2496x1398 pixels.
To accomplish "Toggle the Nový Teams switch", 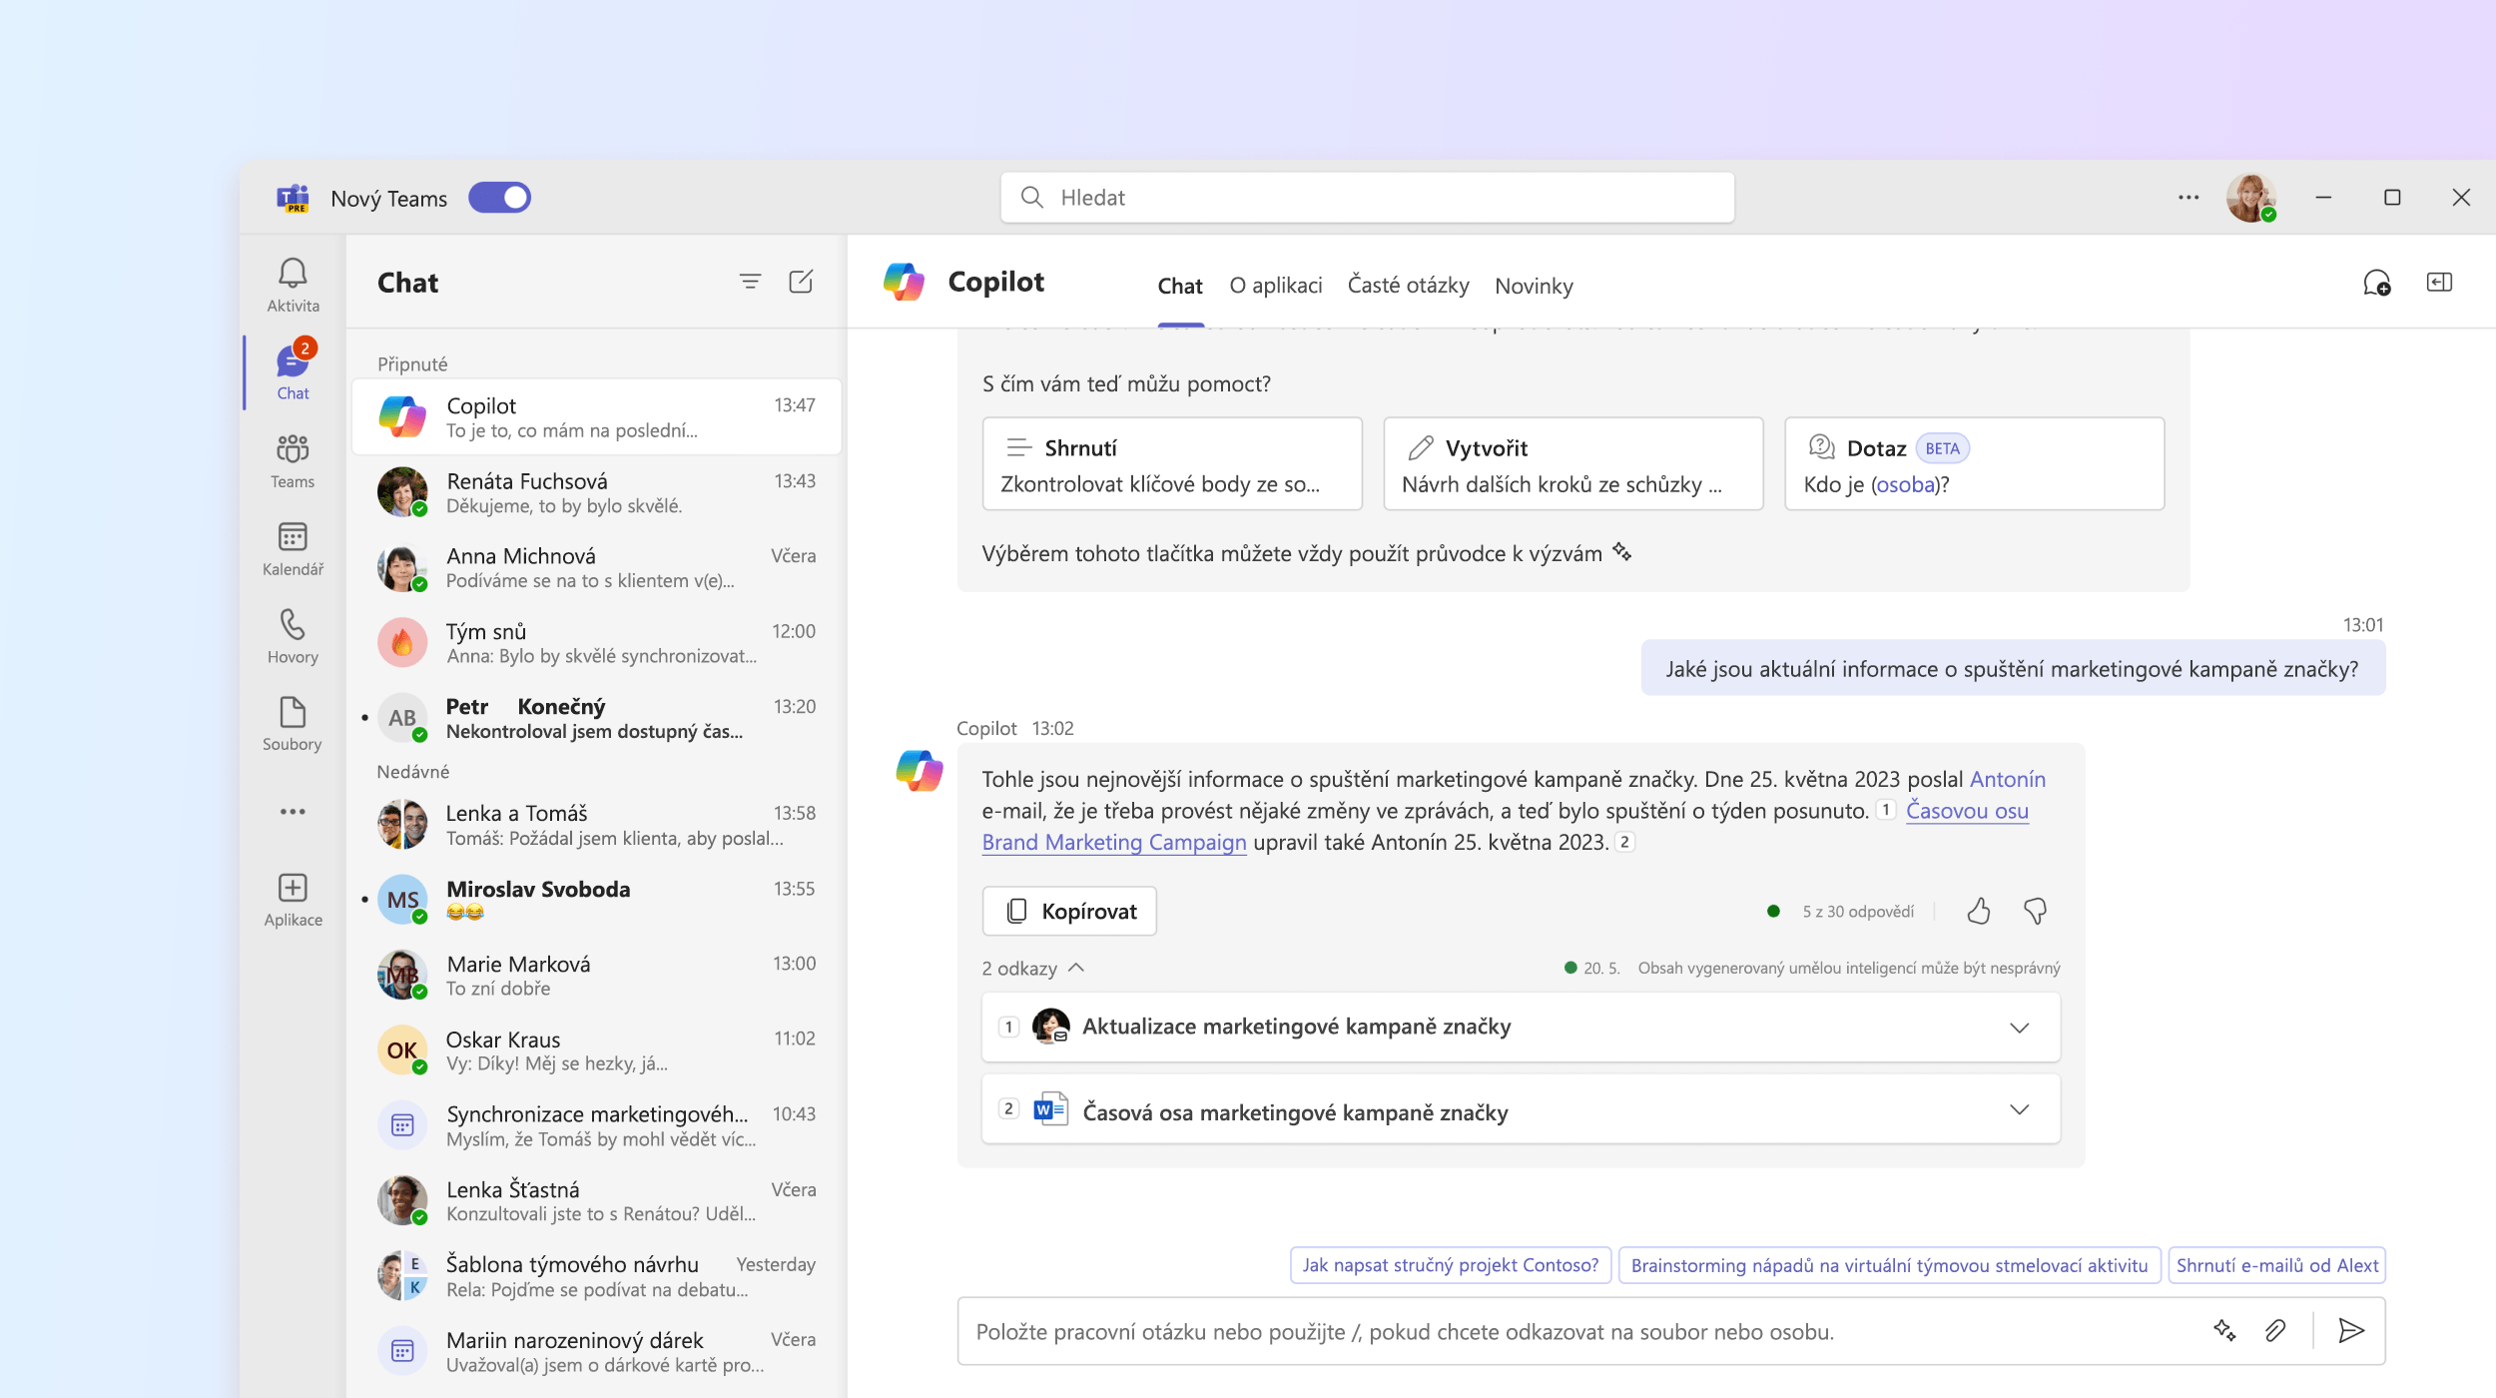I will (499, 198).
